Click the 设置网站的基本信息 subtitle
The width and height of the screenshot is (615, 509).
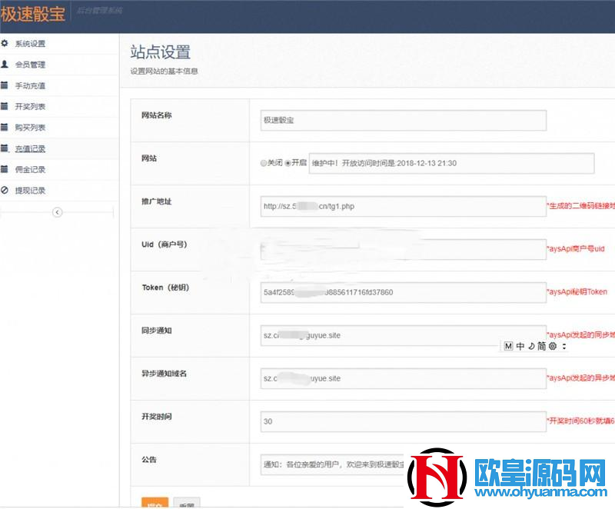coord(164,71)
